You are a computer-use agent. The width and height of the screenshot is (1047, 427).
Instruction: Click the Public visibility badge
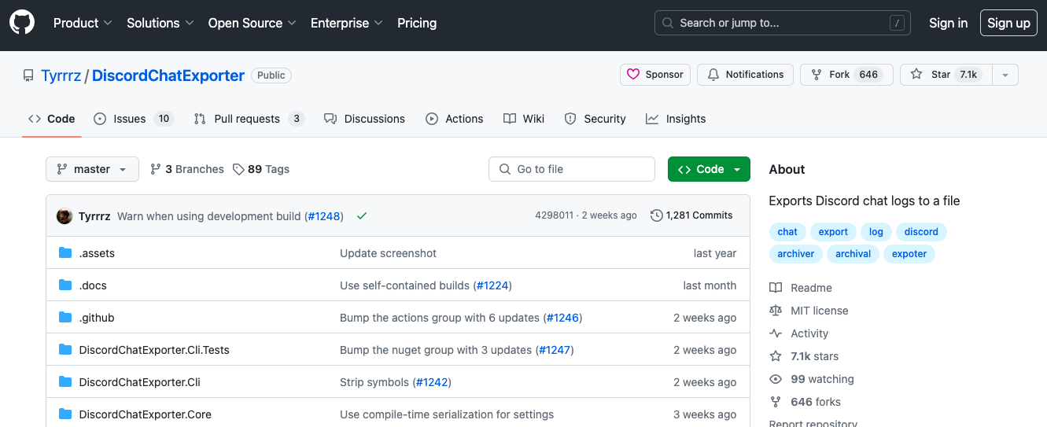coord(271,75)
